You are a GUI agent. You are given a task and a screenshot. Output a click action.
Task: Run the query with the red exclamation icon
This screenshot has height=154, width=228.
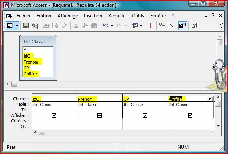tap(151, 26)
